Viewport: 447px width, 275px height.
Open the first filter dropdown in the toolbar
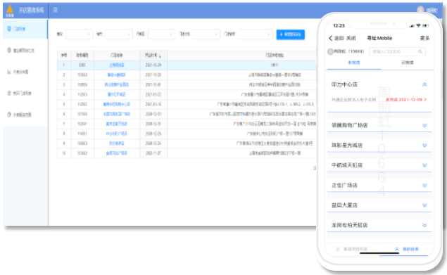[79, 34]
